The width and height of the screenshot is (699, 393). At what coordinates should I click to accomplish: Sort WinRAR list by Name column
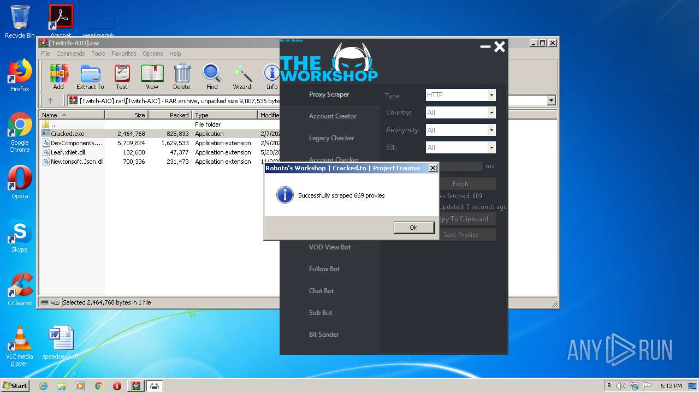[x=72, y=115]
